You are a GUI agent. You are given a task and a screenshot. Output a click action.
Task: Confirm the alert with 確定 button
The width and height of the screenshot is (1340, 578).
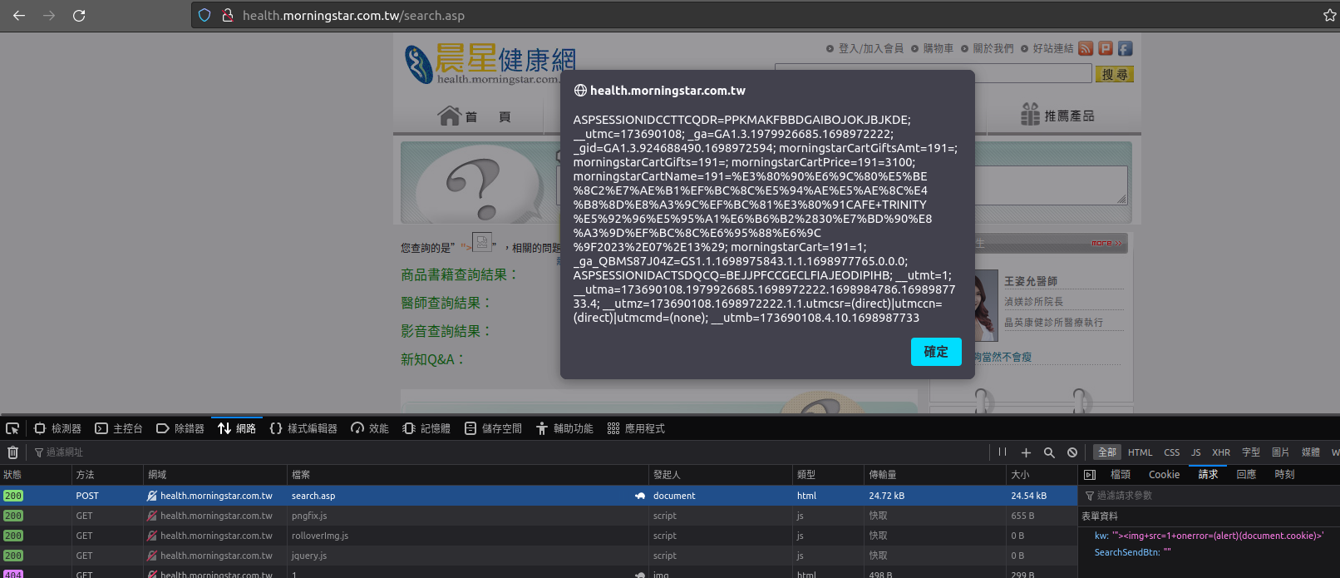pos(936,352)
